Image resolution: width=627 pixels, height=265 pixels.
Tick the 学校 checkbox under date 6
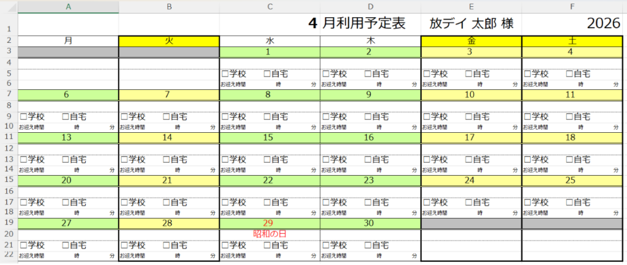23,117
